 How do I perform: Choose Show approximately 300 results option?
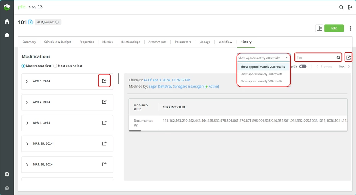pyautogui.click(x=263, y=74)
